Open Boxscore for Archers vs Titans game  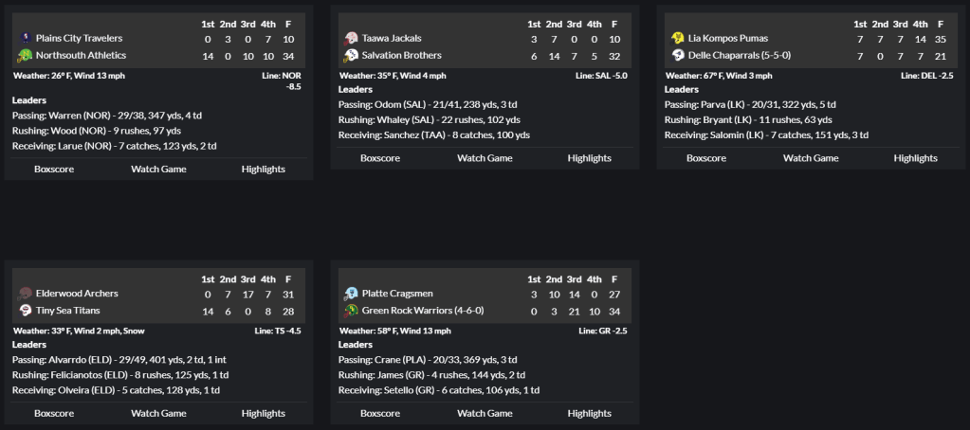[x=54, y=413]
